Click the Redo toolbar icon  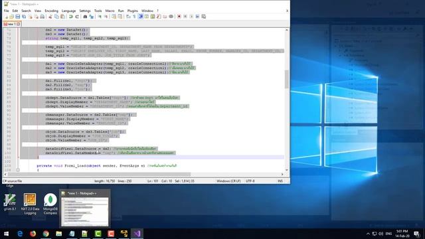tap(77, 17)
